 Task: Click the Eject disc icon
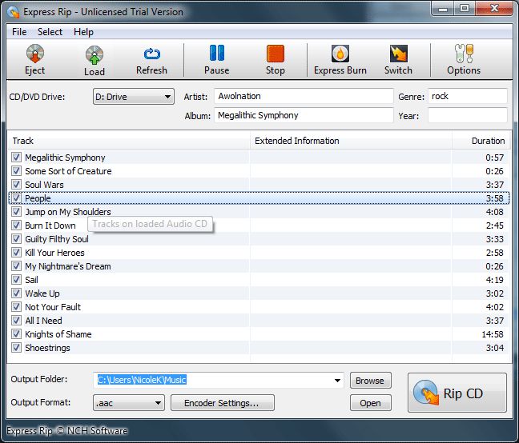coord(34,55)
